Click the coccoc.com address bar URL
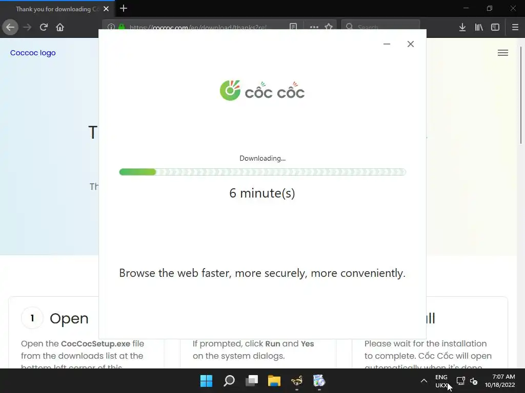The width and height of the screenshot is (525, 393). click(197, 27)
